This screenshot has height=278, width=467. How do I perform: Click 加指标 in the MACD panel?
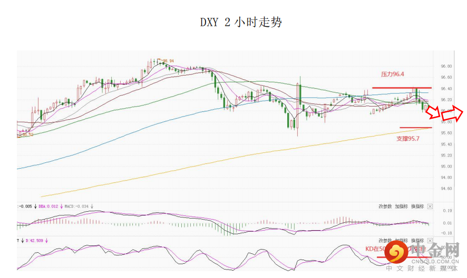(x=401, y=207)
